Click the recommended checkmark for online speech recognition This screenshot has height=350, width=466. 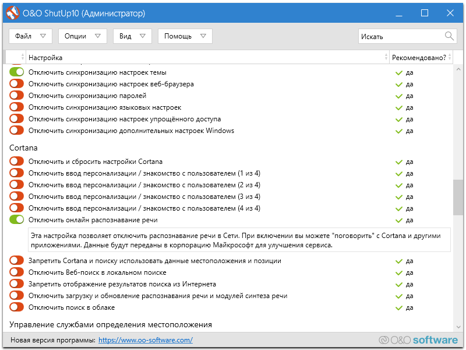pyautogui.click(x=399, y=220)
